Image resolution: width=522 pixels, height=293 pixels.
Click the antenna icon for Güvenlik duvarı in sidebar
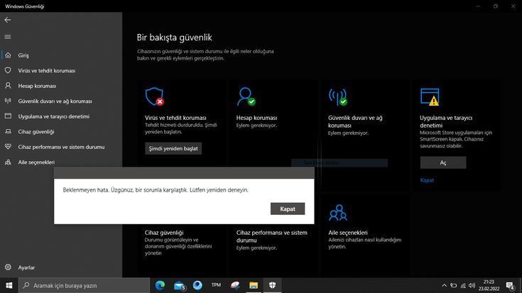[8, 101]
